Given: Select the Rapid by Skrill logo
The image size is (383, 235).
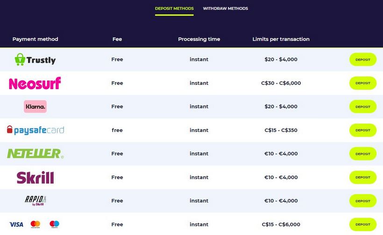Looking at the screenshot, I should pos(35,200).
